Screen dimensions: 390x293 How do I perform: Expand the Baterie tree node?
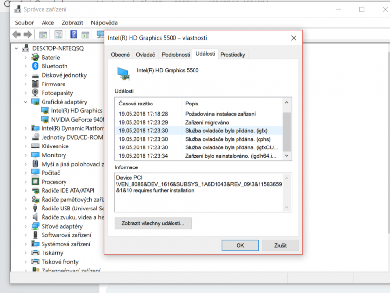(25, 58)
